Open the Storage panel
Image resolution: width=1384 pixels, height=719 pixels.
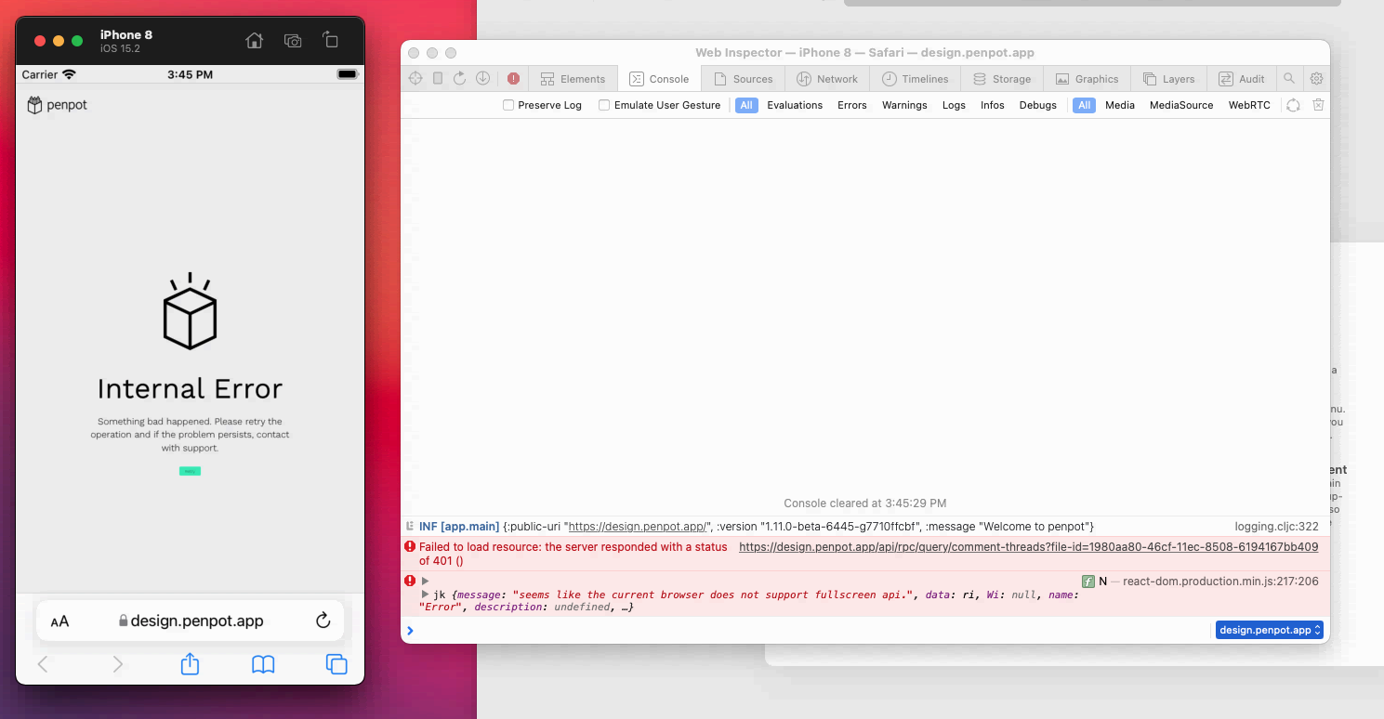pyautogui.click(x=1002, y=78)
